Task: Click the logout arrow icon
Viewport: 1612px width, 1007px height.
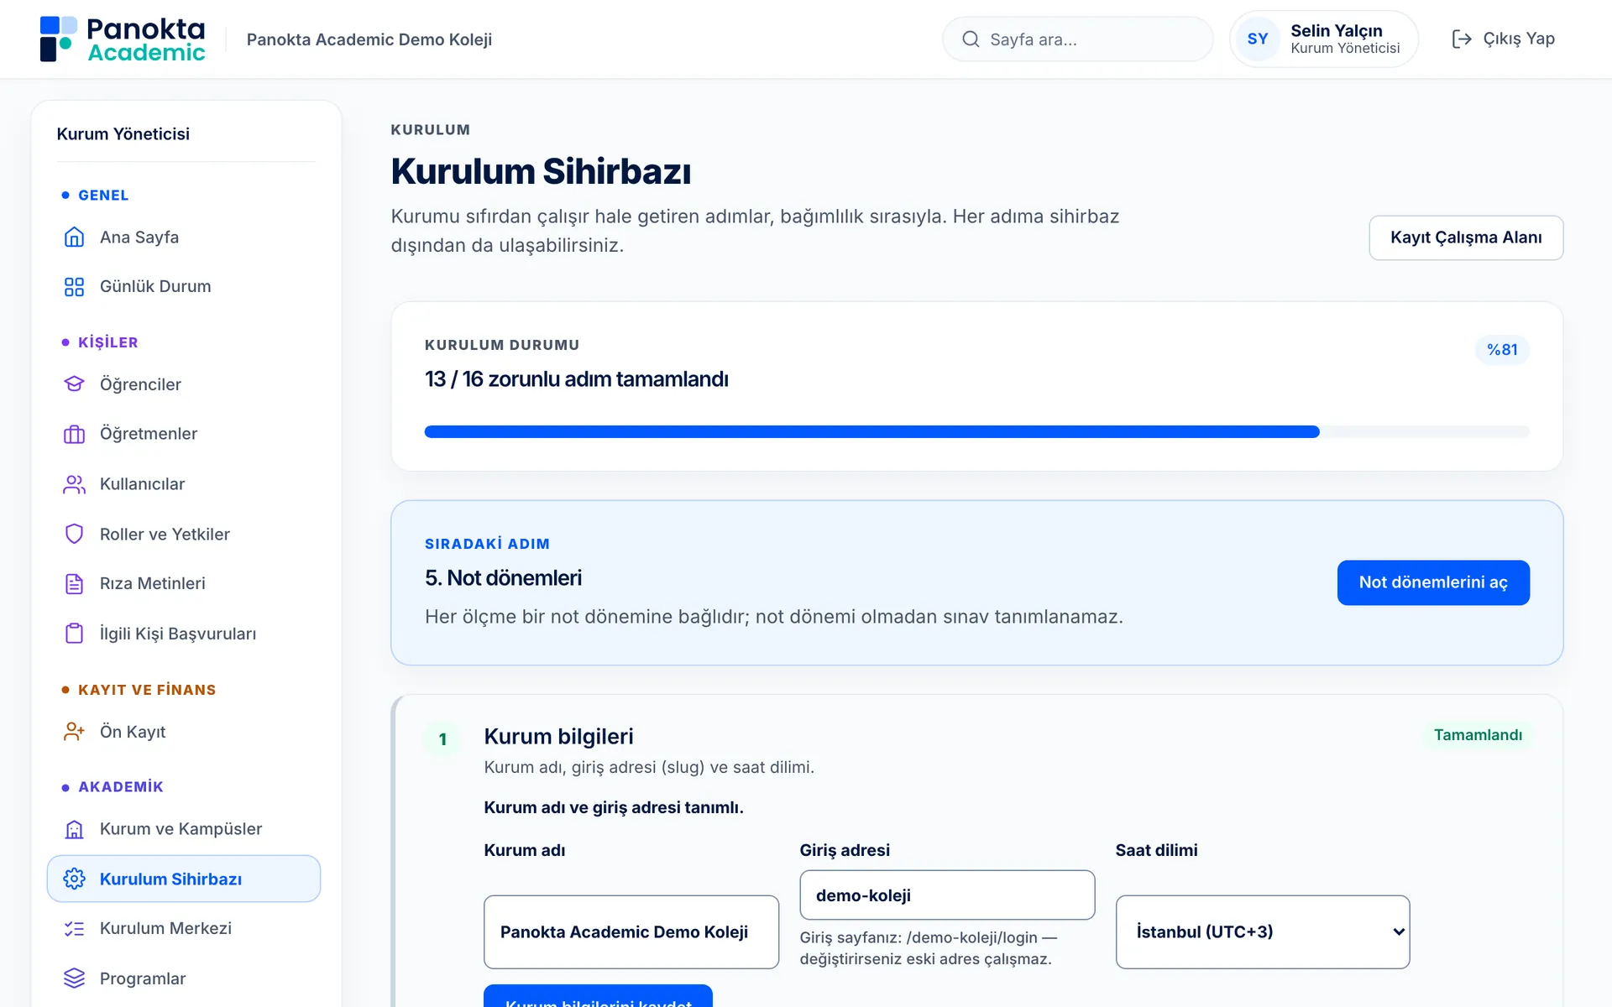Action: pos(1462,39)
